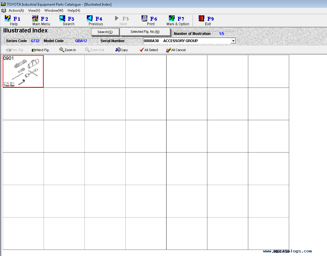Enable All Select for the figures
The height and width of the screenshot is (256, 327).
[x=149, y=50]
